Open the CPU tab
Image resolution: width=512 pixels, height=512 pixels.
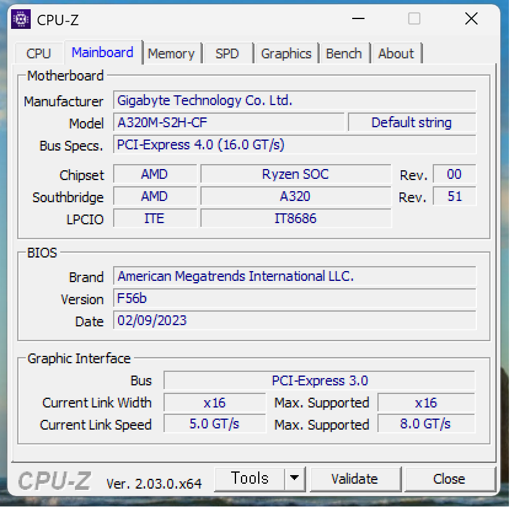pyautogui.click(x=39, y=53)
